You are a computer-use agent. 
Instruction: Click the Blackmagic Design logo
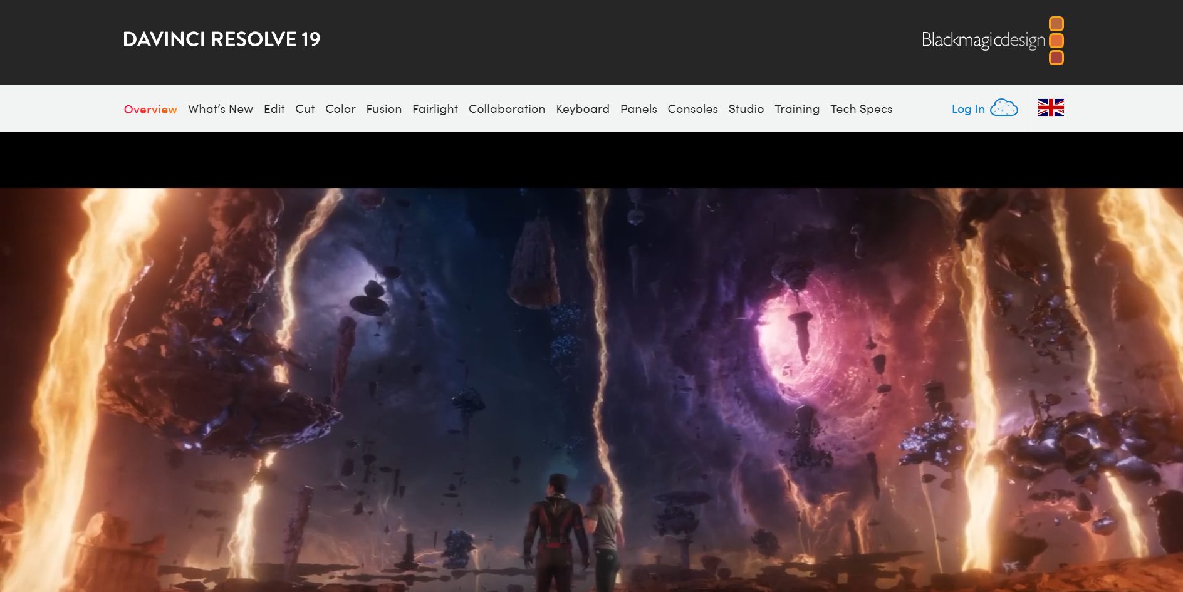(x=993, y=41)
